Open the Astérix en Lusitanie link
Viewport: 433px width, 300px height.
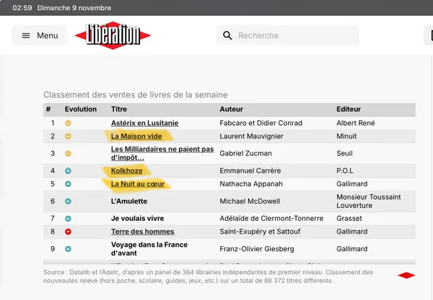click(145, 123)
